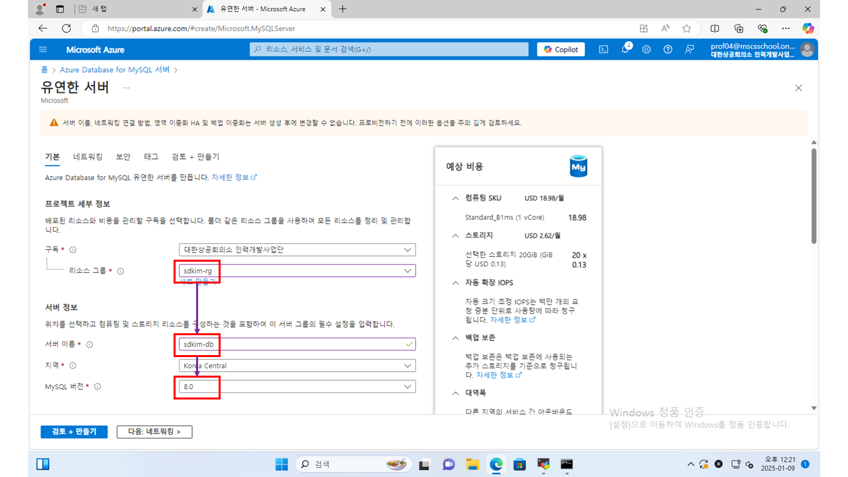Viewport: 848px width, 477px height.
Task: Go back in the browser
Action: point(43,28)
